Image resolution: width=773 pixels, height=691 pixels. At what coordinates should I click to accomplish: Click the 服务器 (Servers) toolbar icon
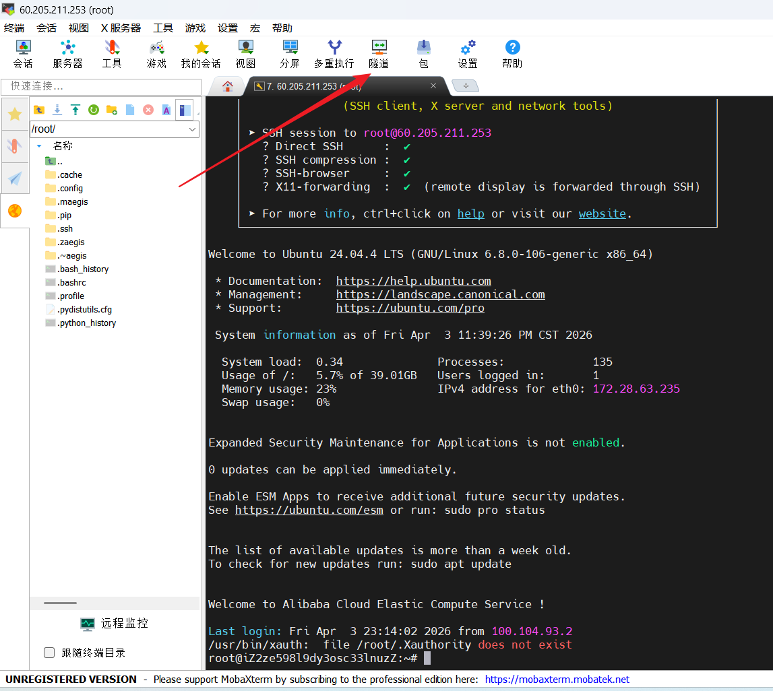(67, 54)
